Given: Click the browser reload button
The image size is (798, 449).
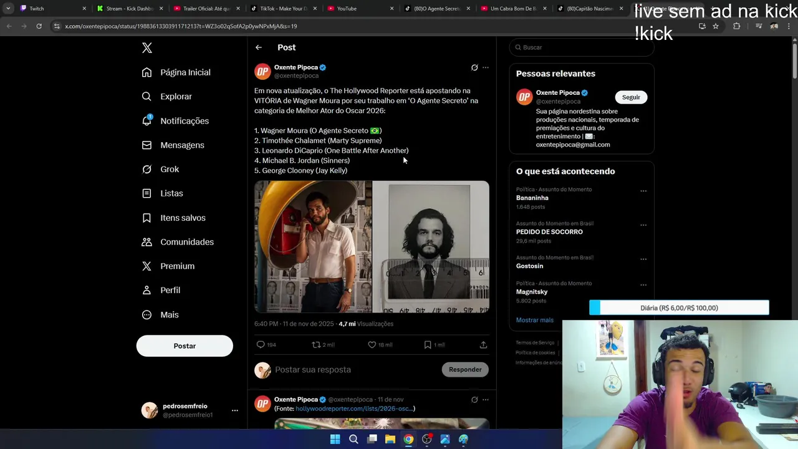Looking at the screenshot, I should (x=39, y=26).
